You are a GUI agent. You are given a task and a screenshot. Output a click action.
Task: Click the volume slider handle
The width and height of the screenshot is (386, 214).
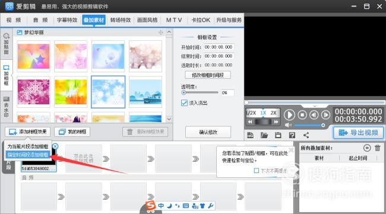(323, 125)
